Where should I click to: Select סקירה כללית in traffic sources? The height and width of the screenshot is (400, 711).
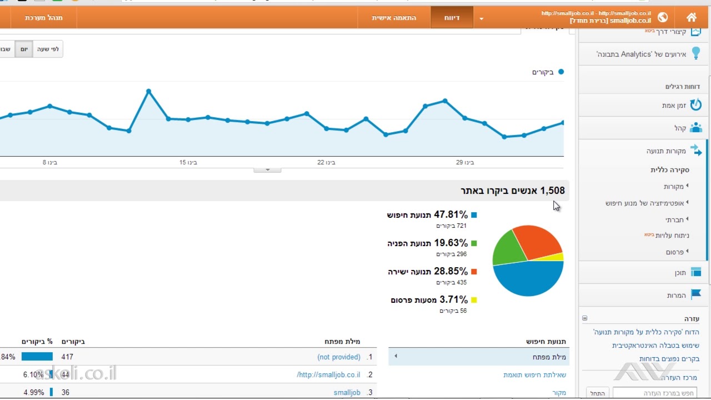click(x=670, y=170)
